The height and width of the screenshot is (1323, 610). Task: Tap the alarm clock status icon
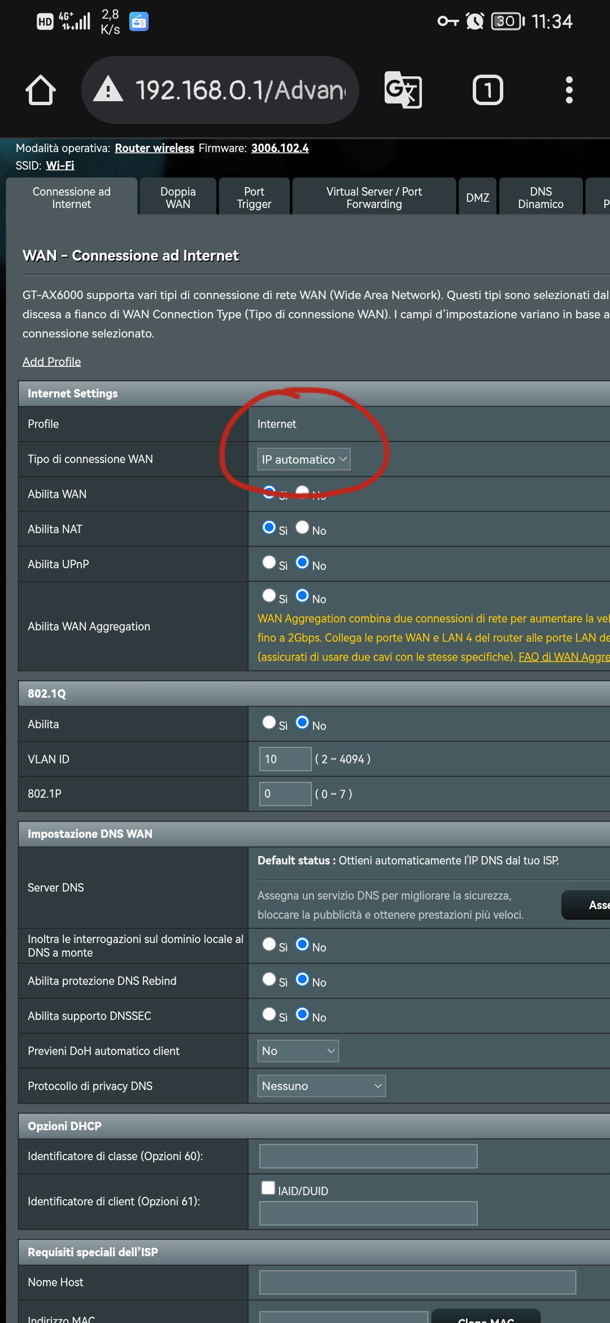pyautogui.click(x=474, y=21)
